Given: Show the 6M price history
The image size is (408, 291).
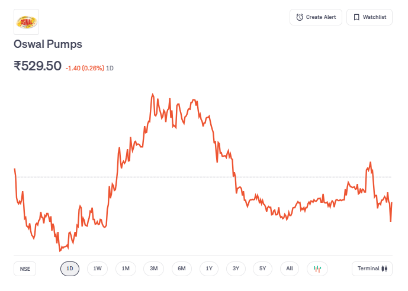Looking at the screenshot, I should point(182,269).
